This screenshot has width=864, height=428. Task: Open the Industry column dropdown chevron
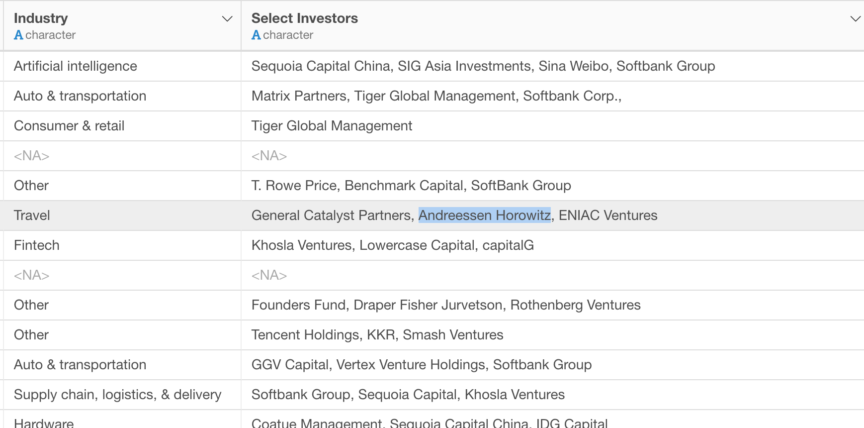tap(227, 19)
